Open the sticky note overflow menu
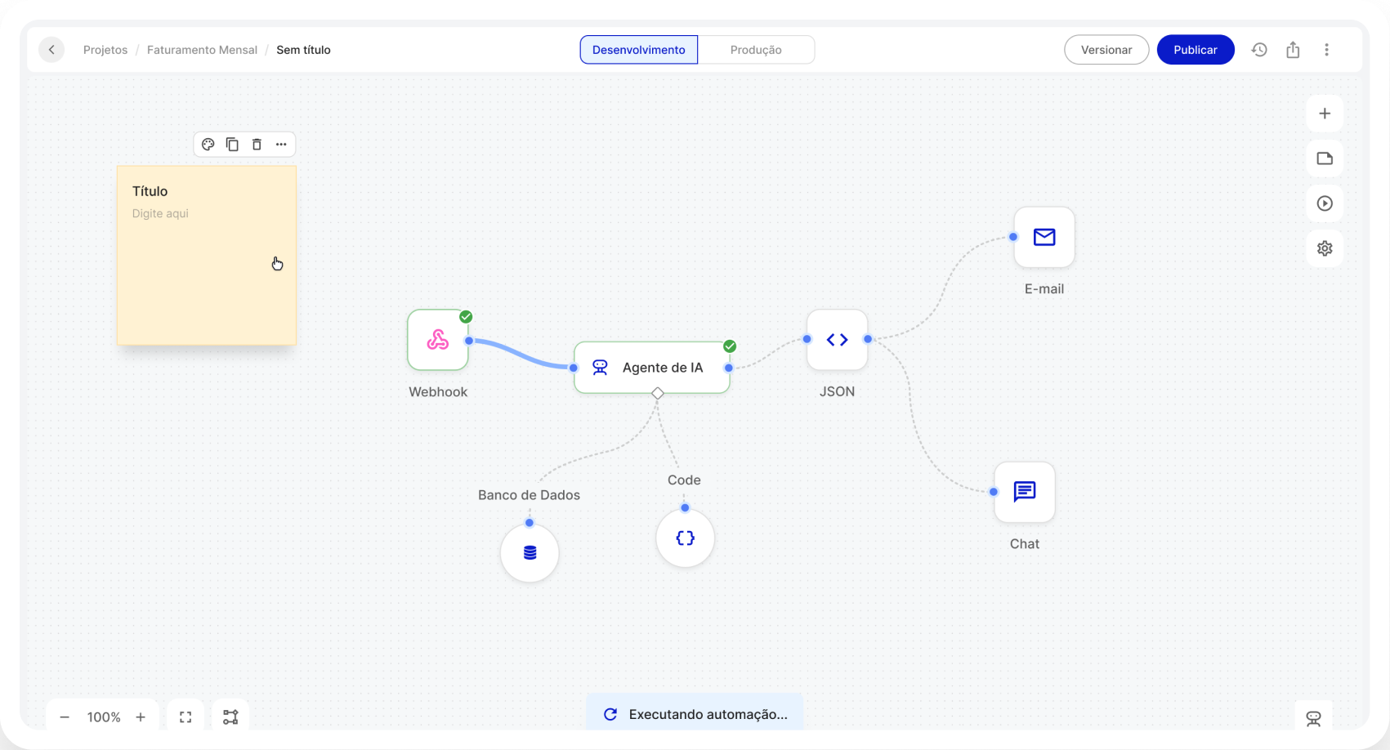 281,144
